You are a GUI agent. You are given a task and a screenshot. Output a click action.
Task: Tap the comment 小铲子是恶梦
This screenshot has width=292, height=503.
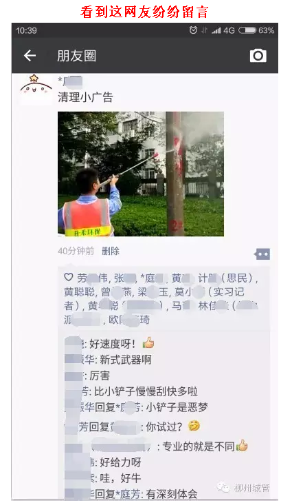coord(177,407)
